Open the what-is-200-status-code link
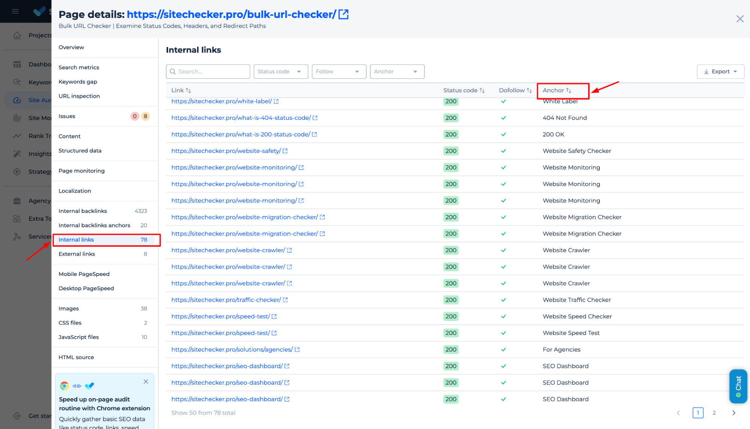 pos(240,134)
